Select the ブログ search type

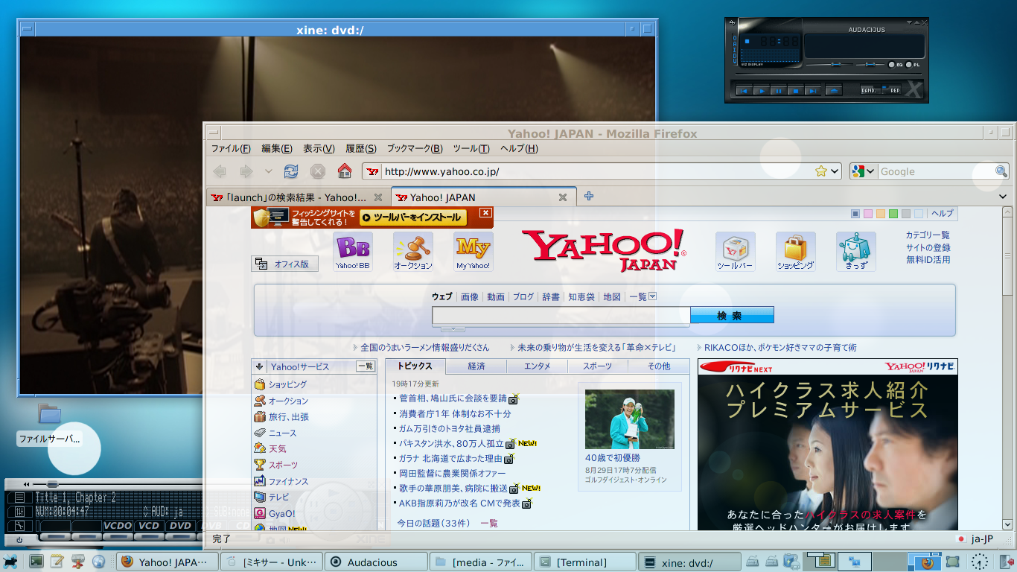(x=523, y=296)
